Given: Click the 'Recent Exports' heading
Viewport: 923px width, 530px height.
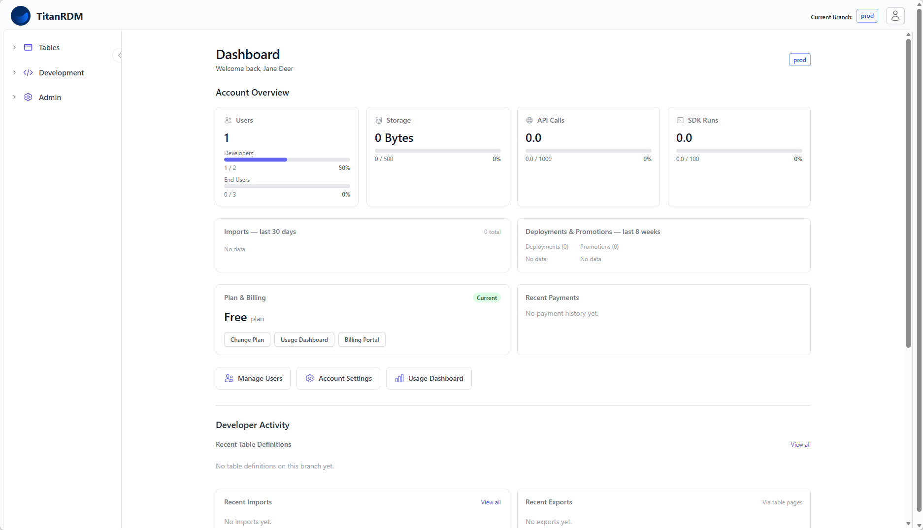Looking at the screenshot, I should click(549, 502).
